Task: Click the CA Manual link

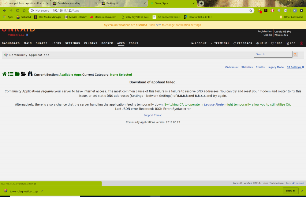Action: coord(232,67)
